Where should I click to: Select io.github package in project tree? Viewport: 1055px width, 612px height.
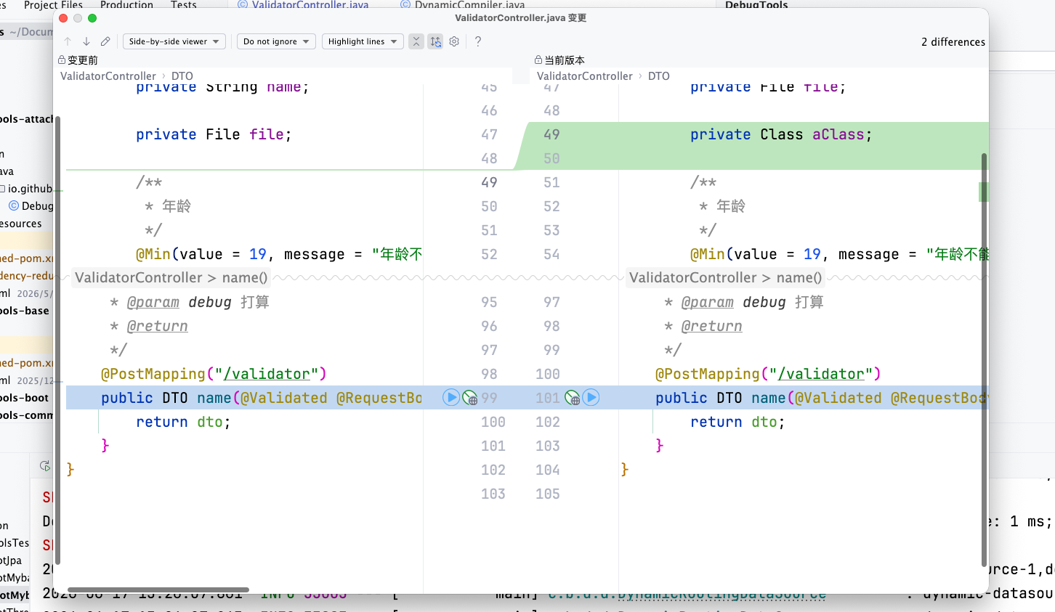pos(30,189)
